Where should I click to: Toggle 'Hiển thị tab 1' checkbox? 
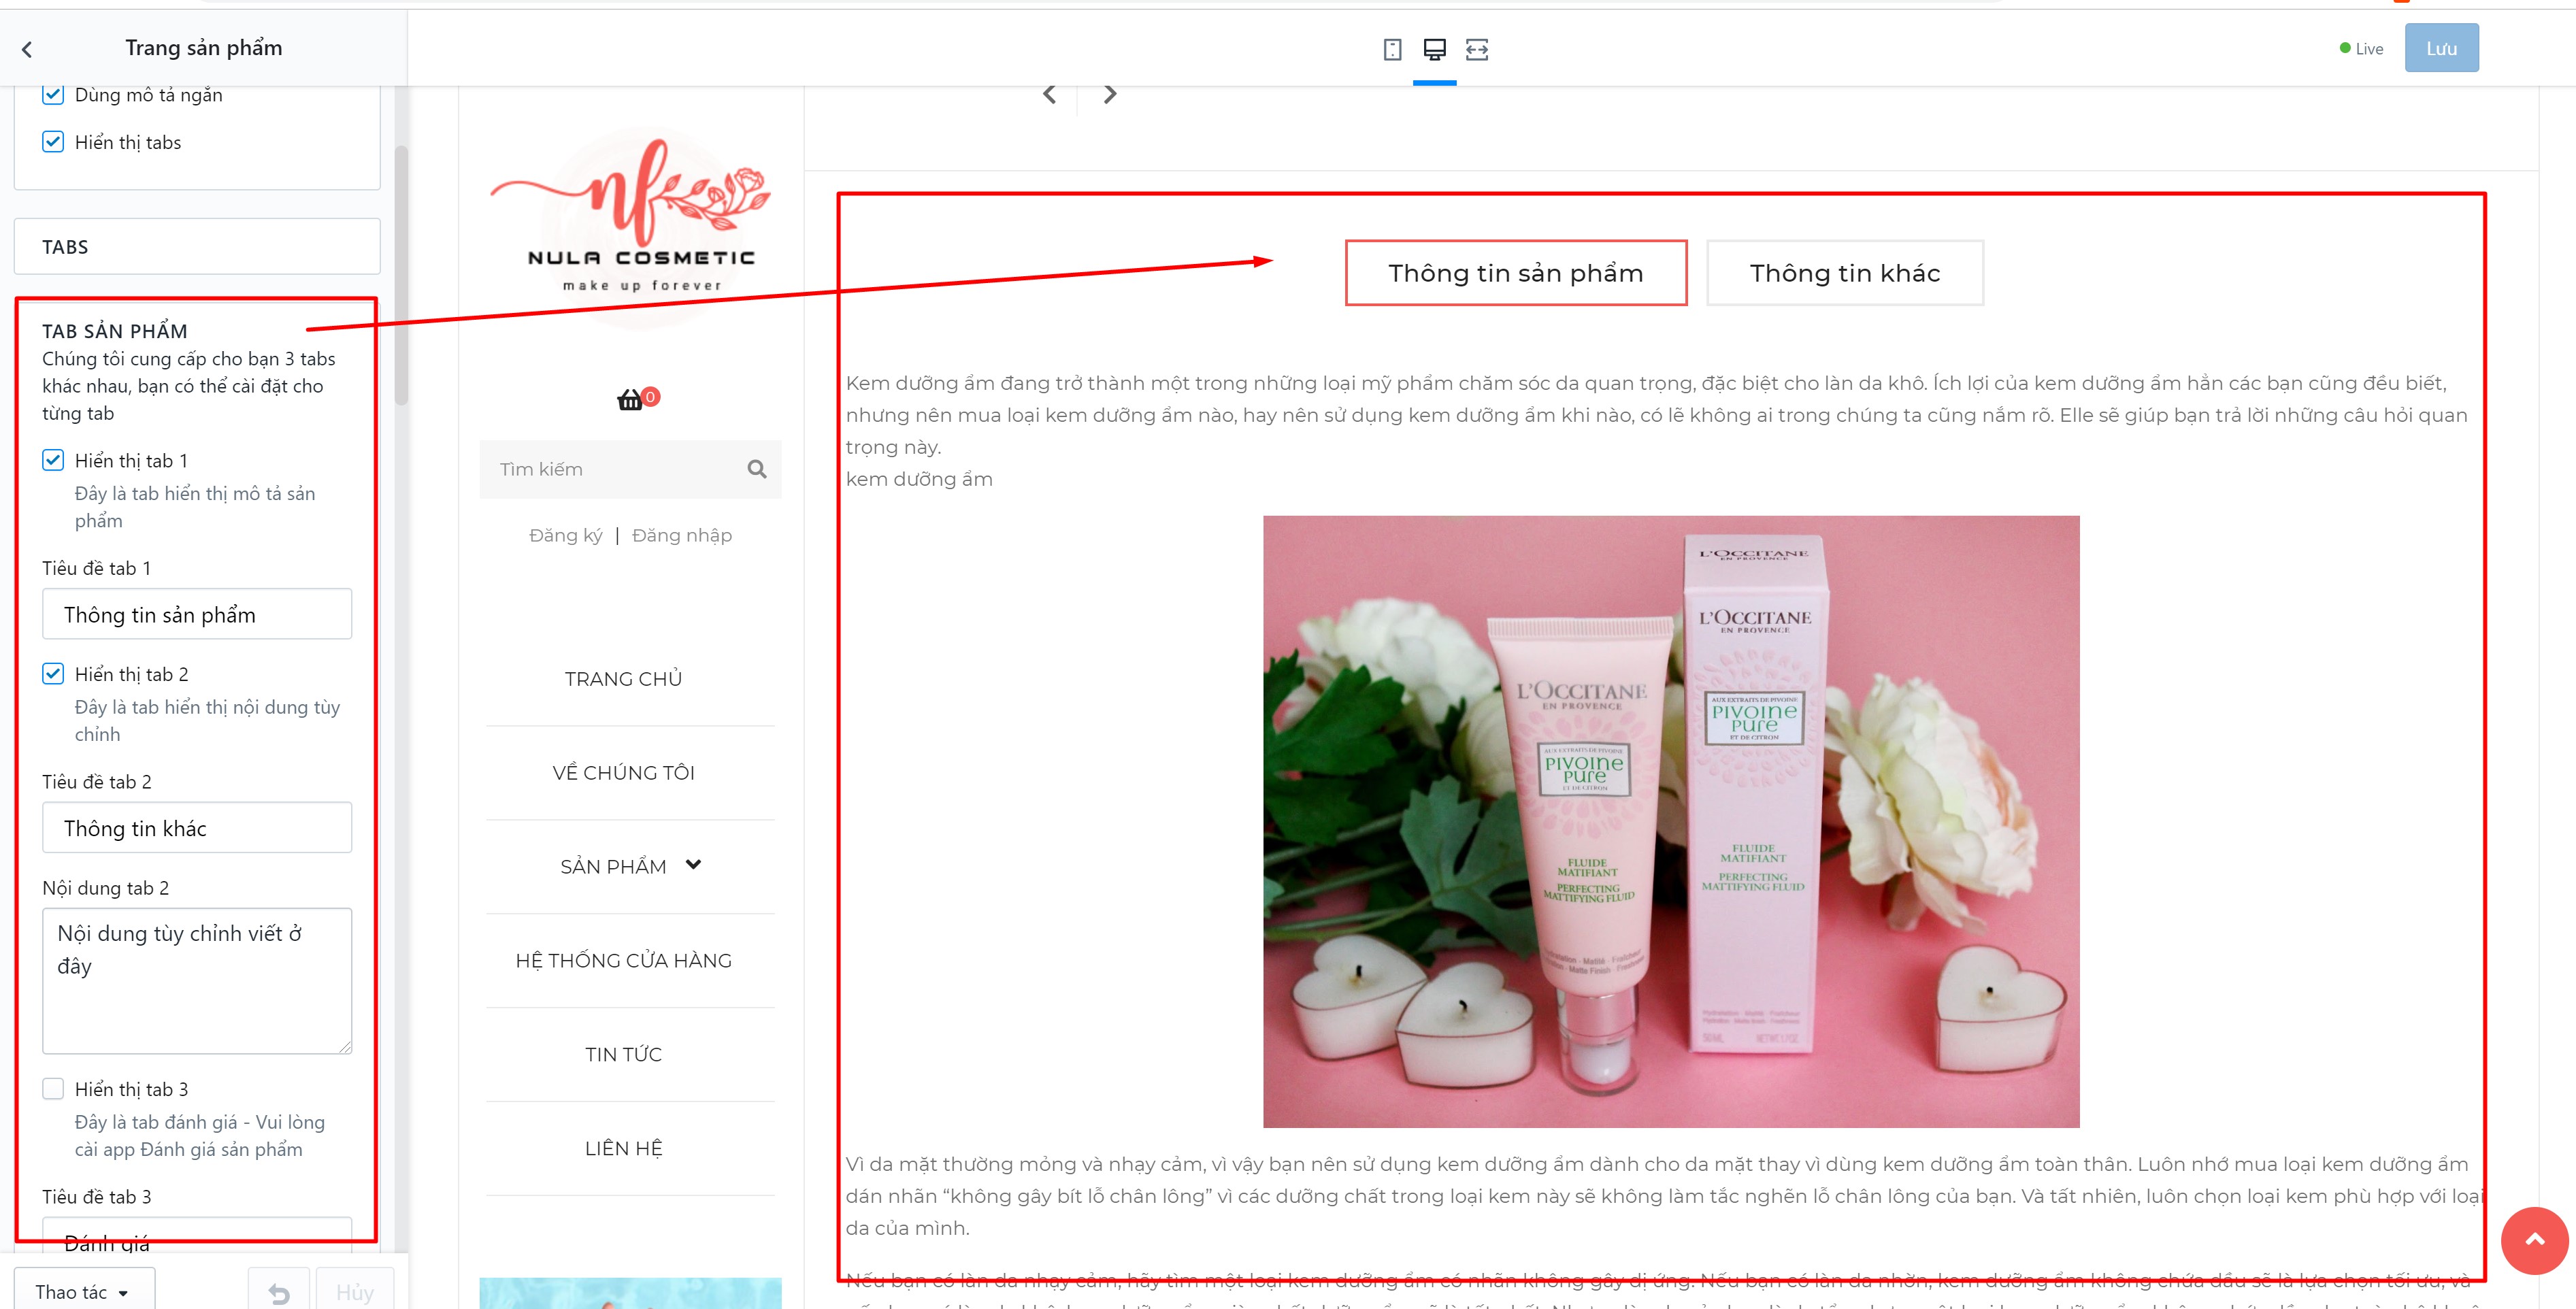[53, 460]
